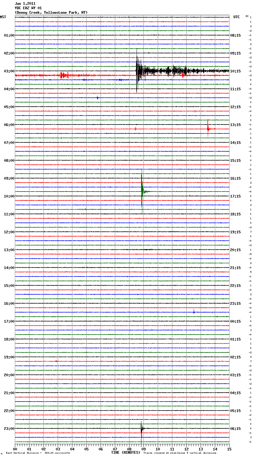Click the 'TIME (MINUTES)' axis title
The width and height of the screenshot is (253, 457).
(126, 453)
